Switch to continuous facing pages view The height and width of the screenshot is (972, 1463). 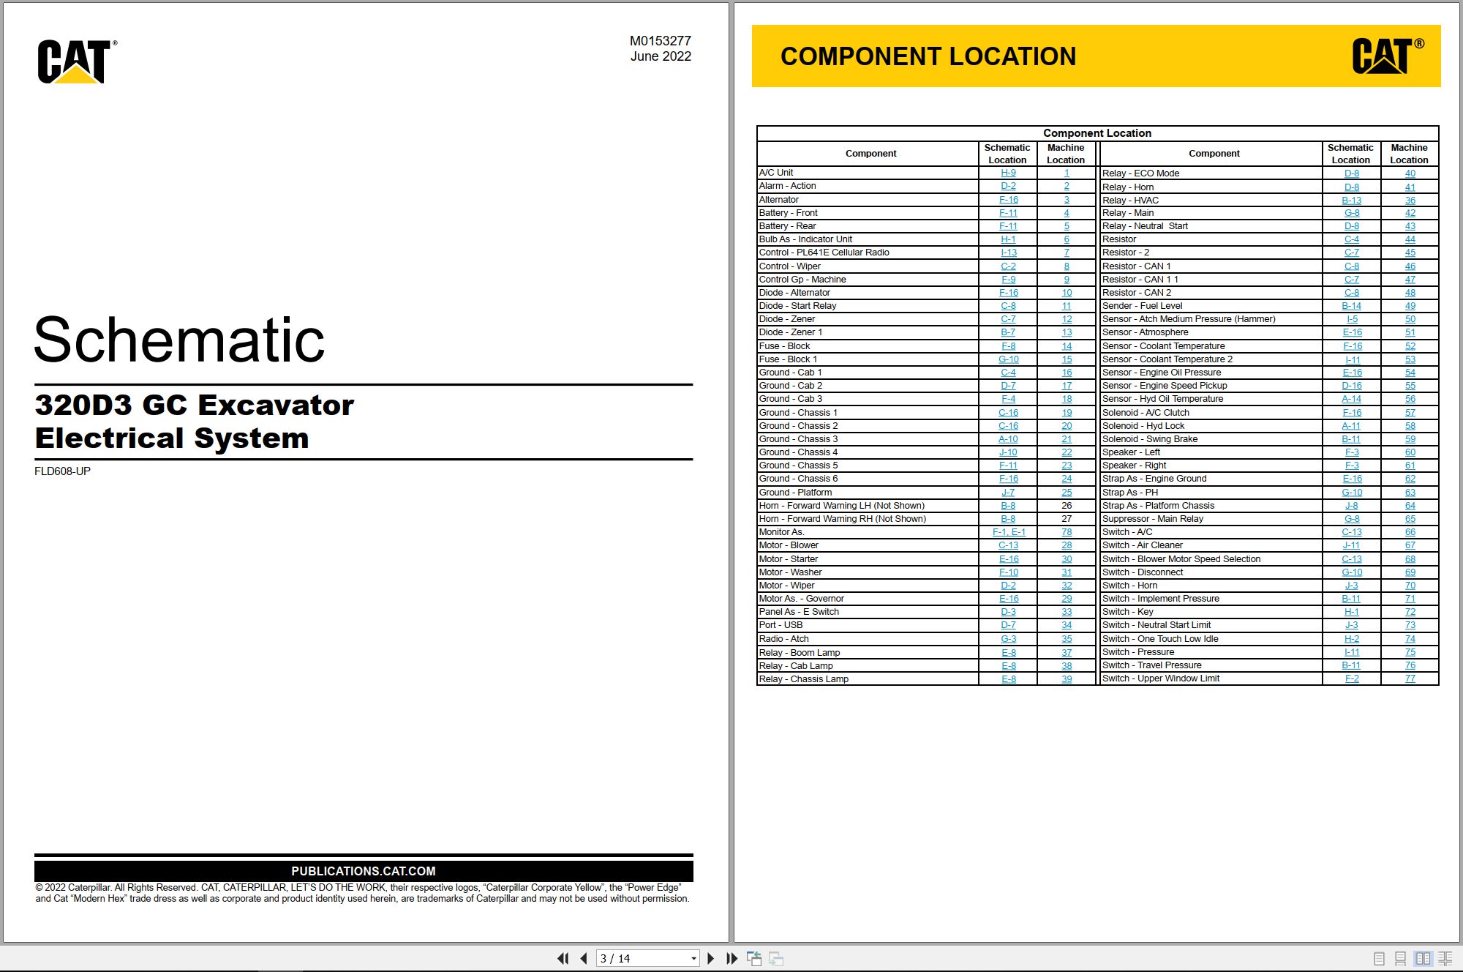(1445, 958)
